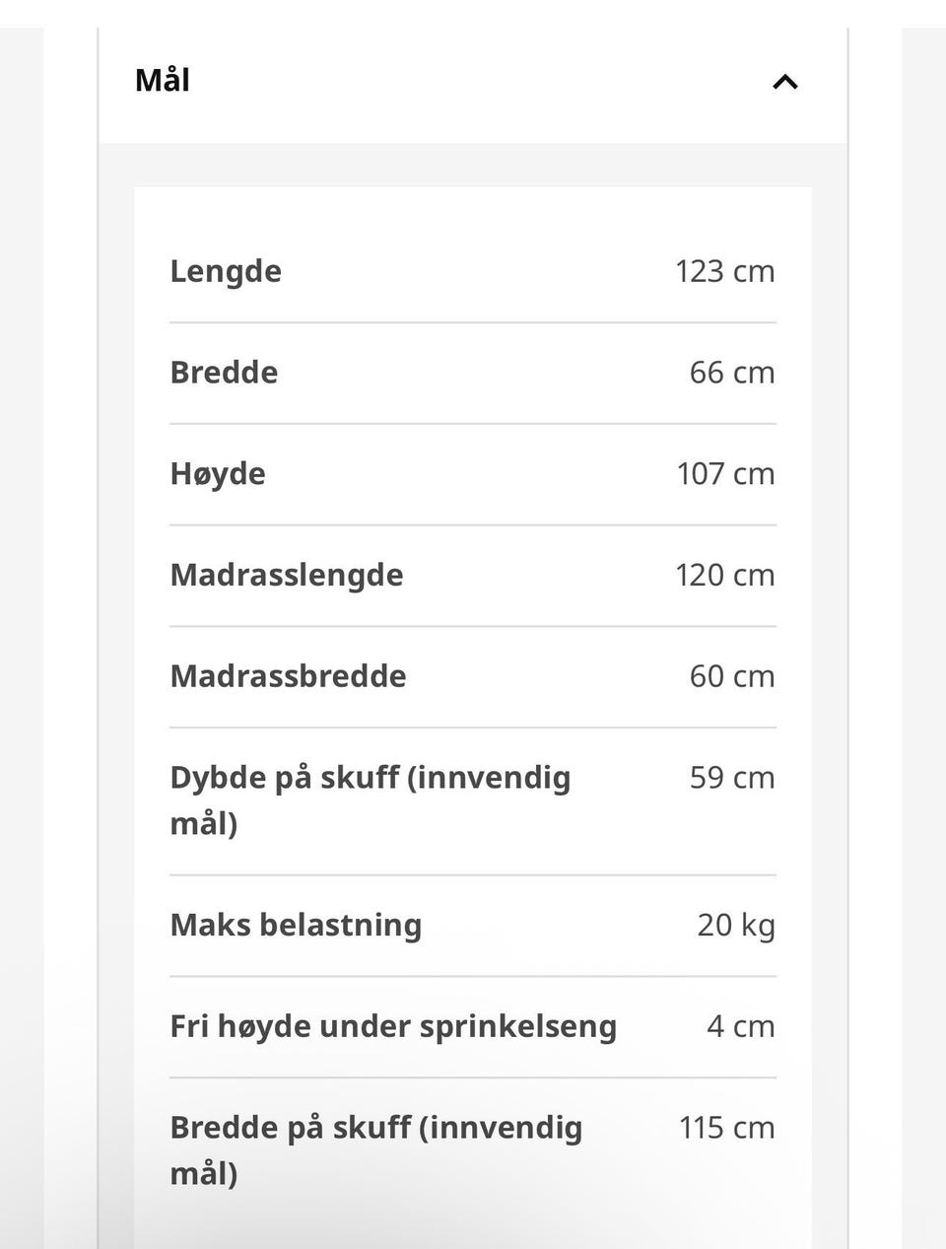Select the Lengde label
The image size is (946, 1249).
[x=226, y=271]
